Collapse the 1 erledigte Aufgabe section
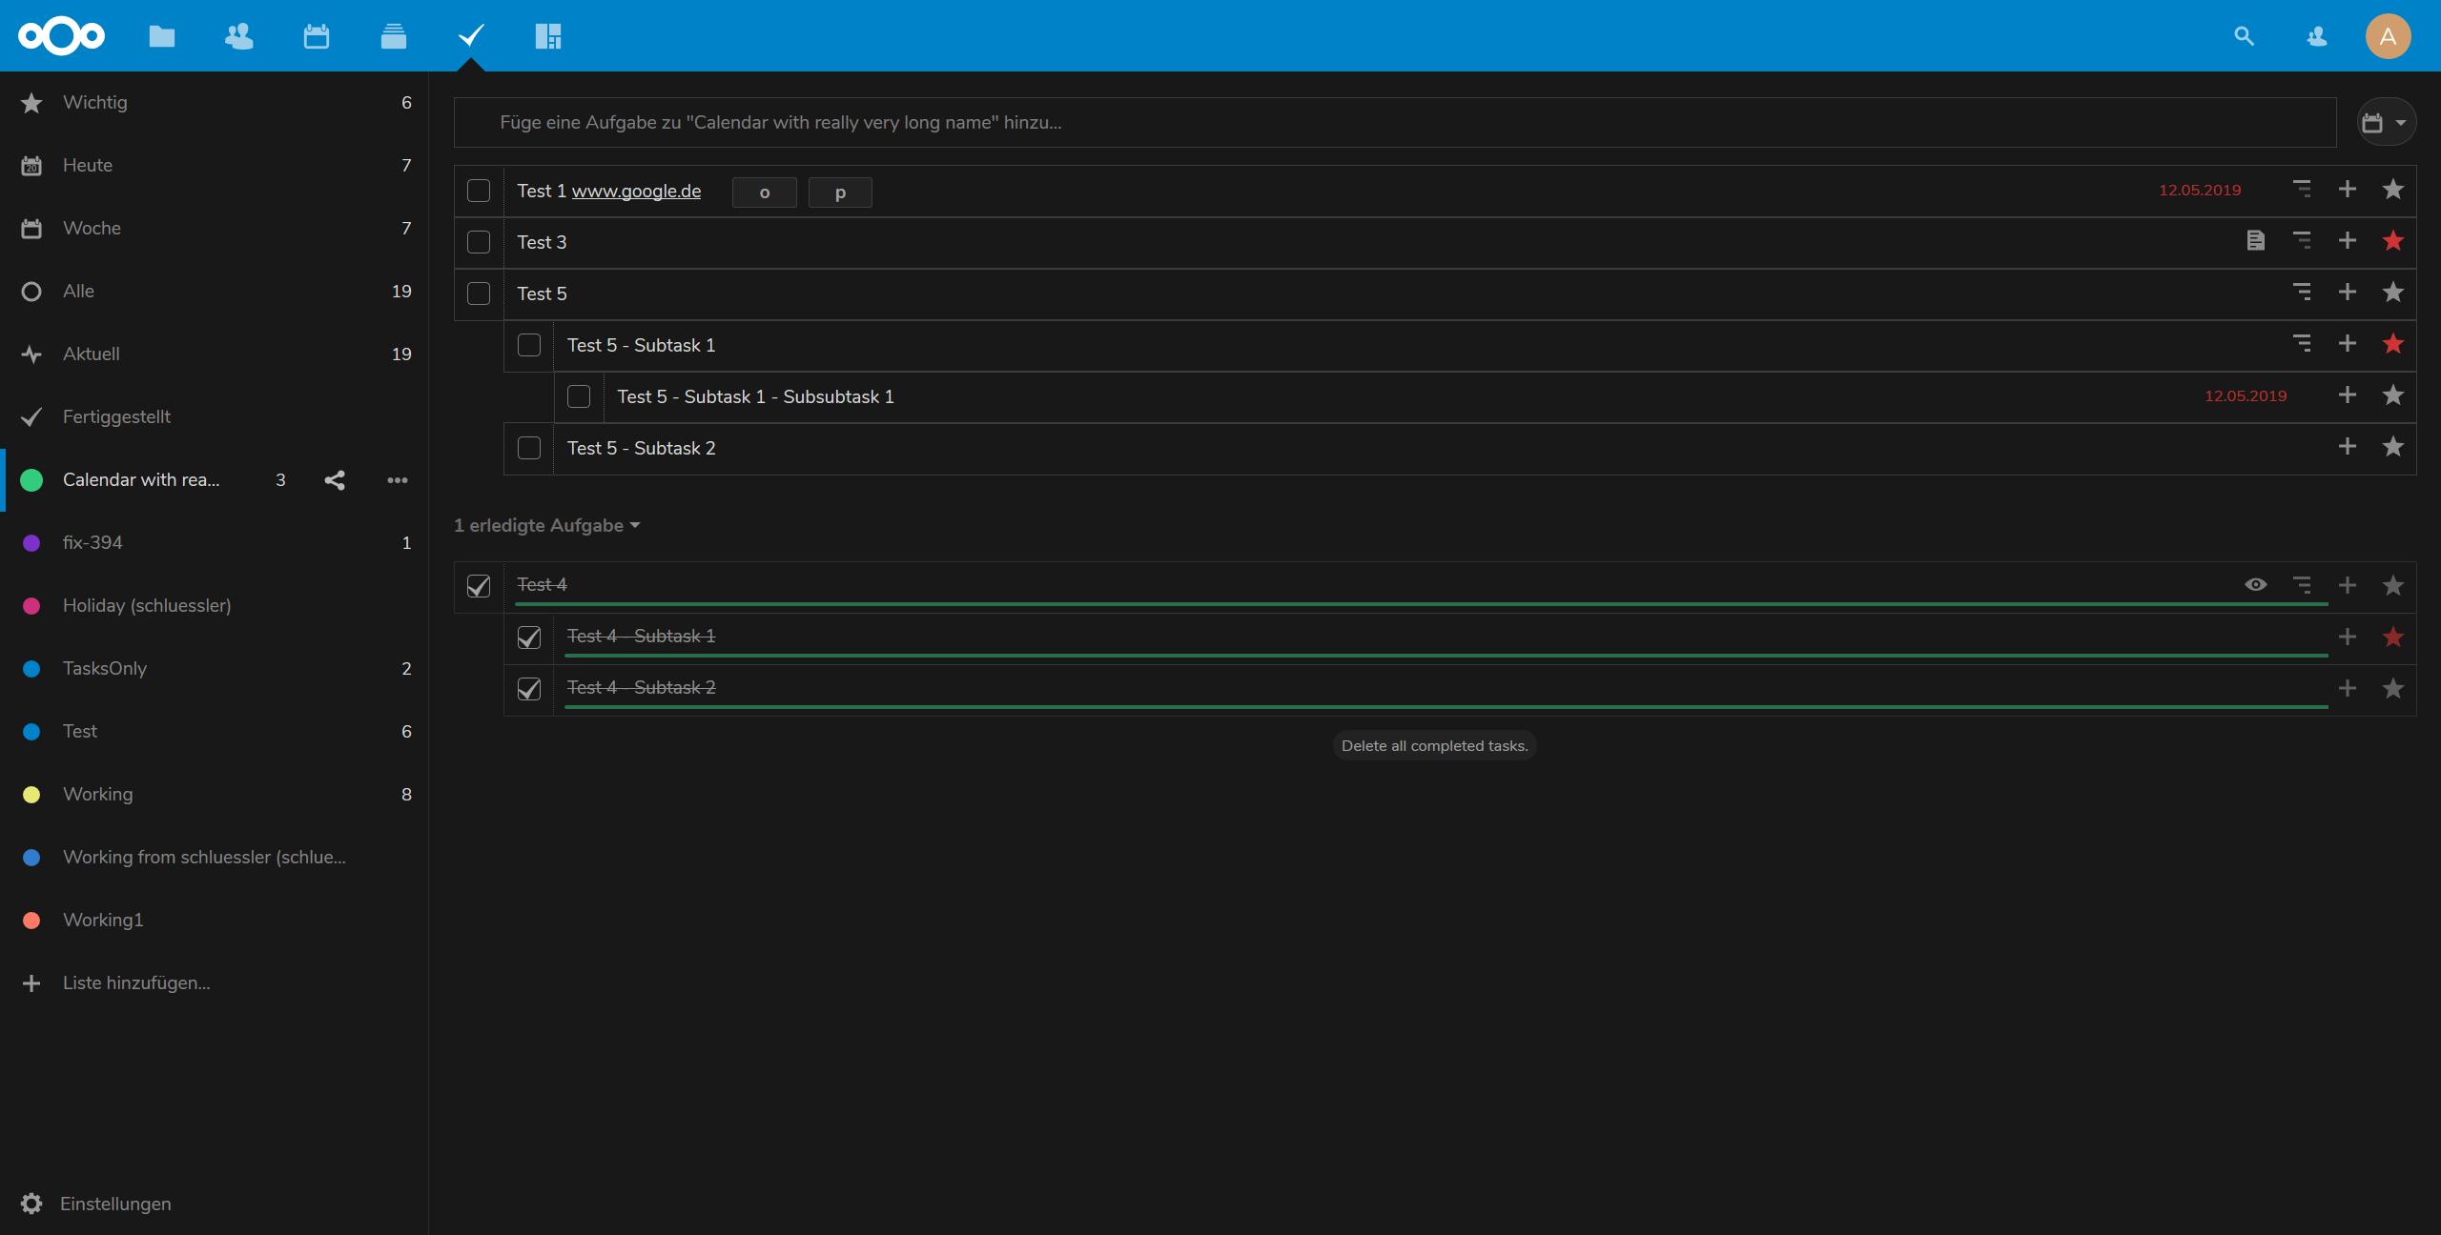2441x1235 pixels. (547, 526)
